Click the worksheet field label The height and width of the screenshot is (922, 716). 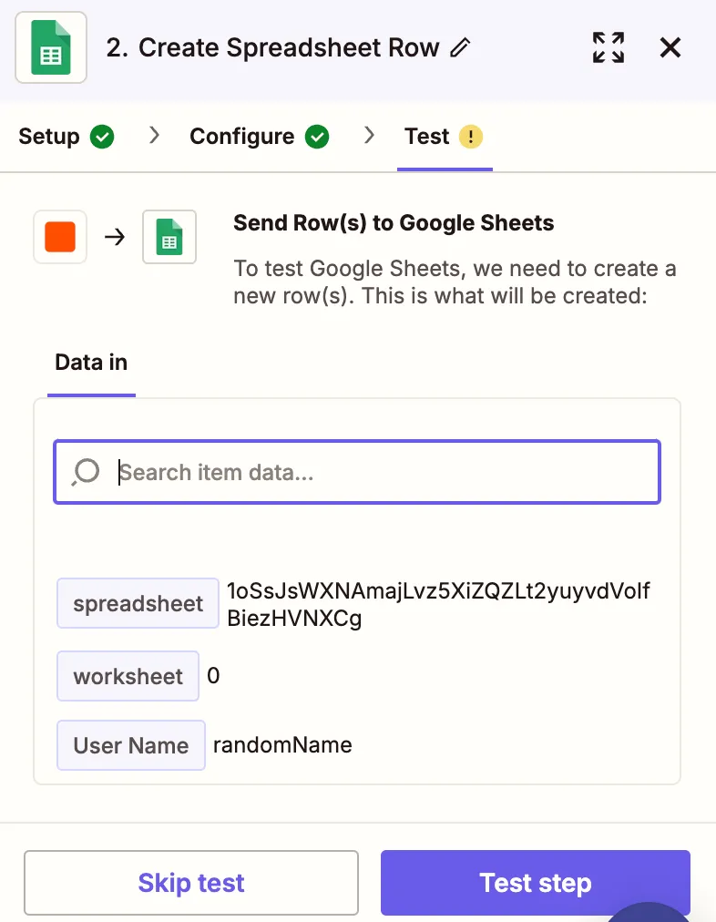[128, 676]
